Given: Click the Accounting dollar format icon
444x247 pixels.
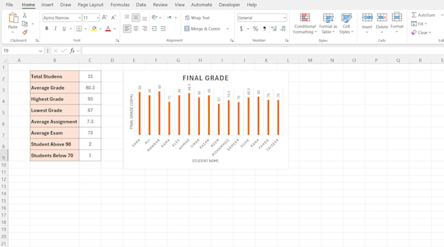Looking at the screenshot, I should click(241, 29).
